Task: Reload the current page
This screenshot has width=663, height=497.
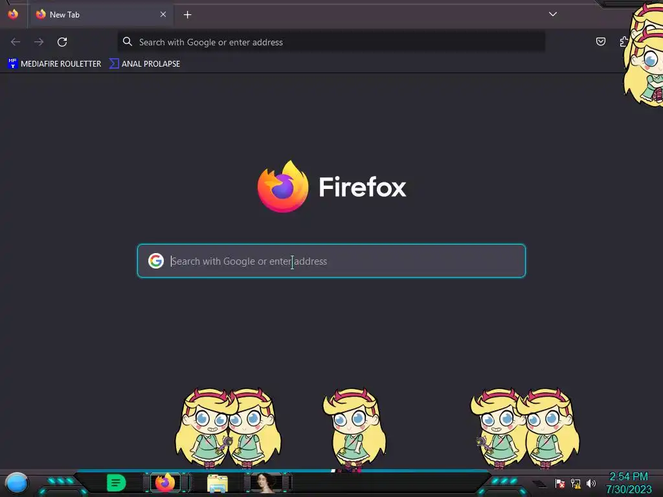Action: coord(62,42)
